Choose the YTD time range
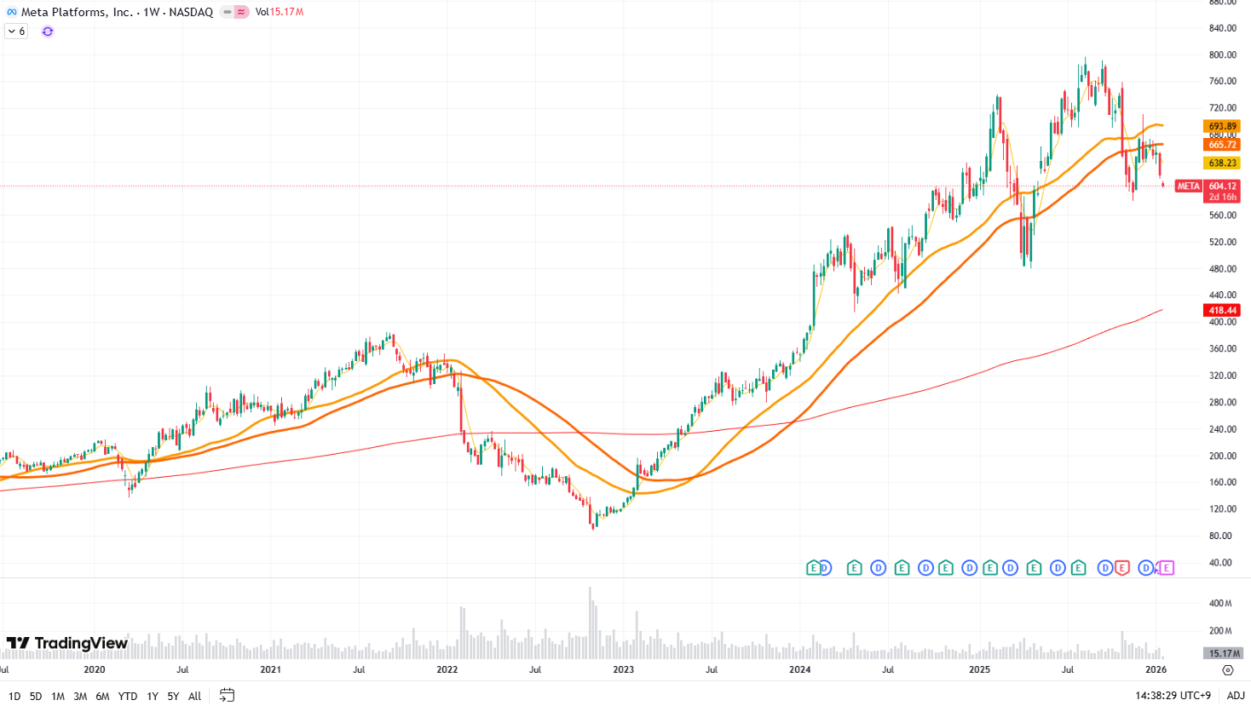The width and height of the screenshot is (1251, 706). pos(128,696)
